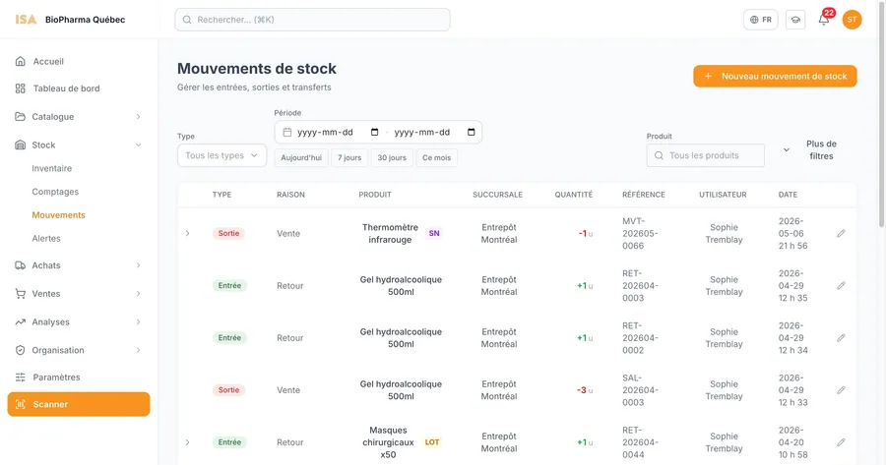Focus the Rechercher search field

[x=312, y=20]
